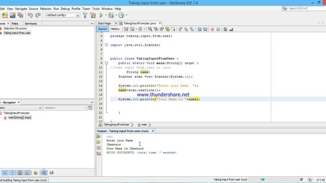This screenshot has height=183, width=326.
Task: Click the Stop Macro Recording icon
Action: (x=218, y=29)
